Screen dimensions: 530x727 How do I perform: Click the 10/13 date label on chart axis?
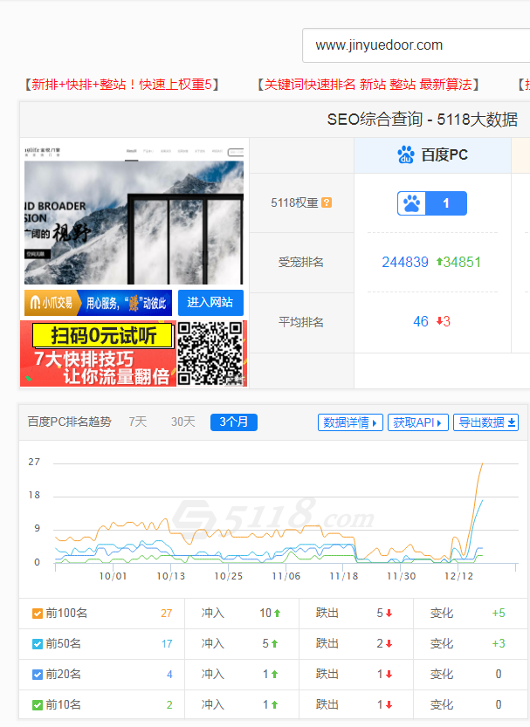coord(170,576)
